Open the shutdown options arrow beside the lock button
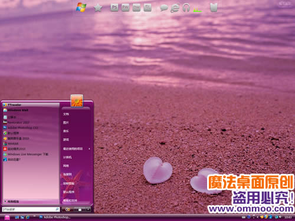Screen dimensions: 295x221 pos(88,210)
